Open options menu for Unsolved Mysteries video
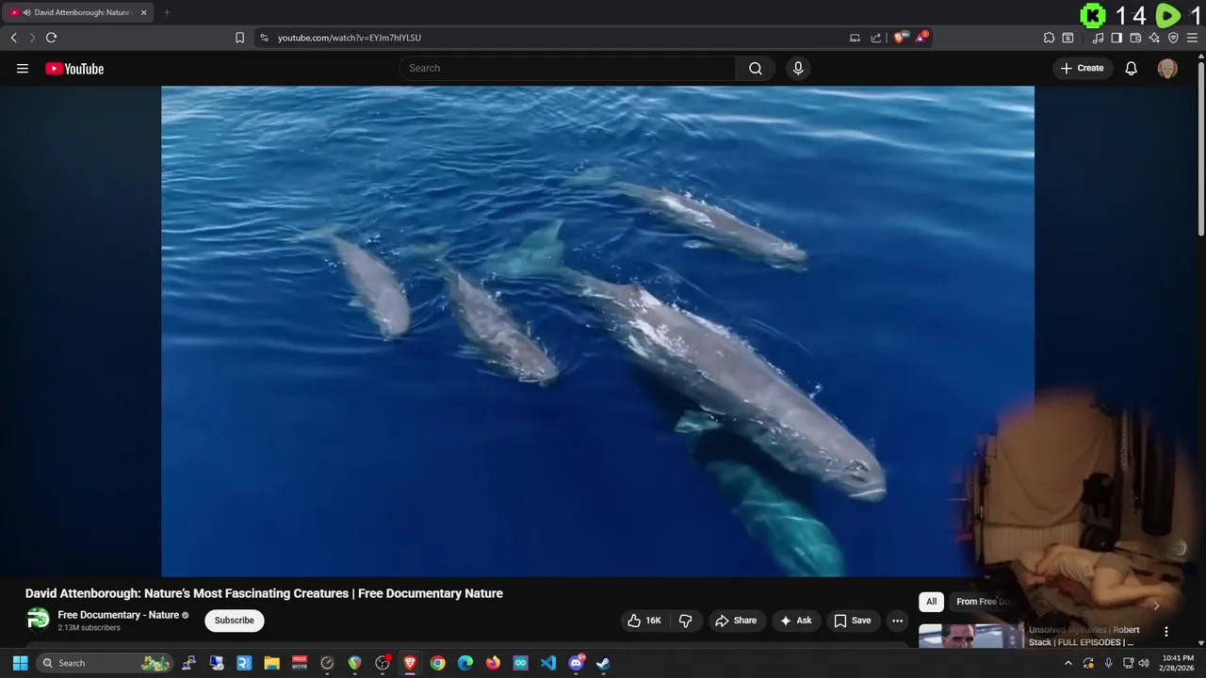1206x678 pixels. 1166,632
